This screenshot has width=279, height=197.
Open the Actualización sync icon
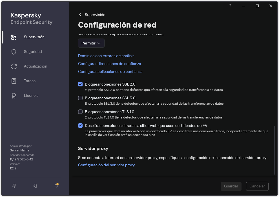14,66
